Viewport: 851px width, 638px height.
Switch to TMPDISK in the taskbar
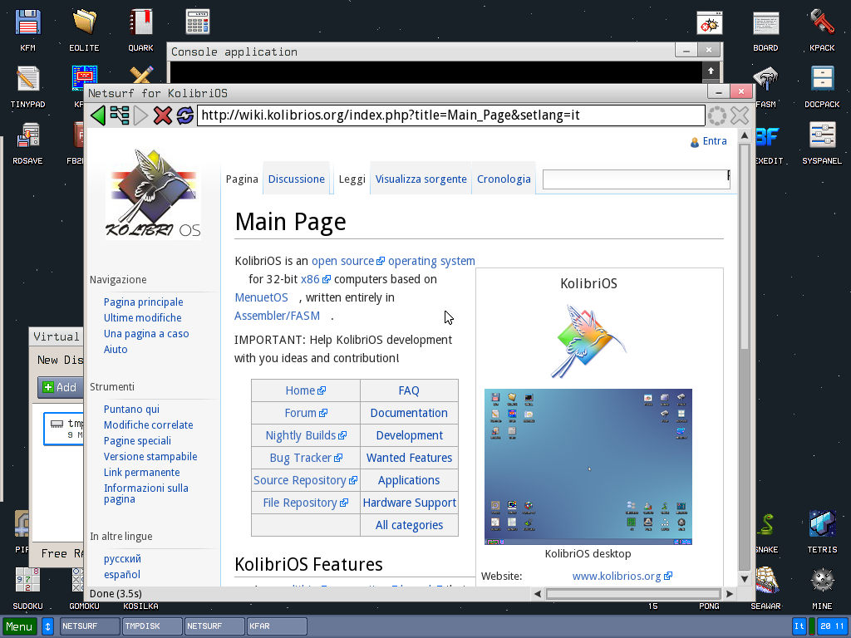click(x=151, y=626)
